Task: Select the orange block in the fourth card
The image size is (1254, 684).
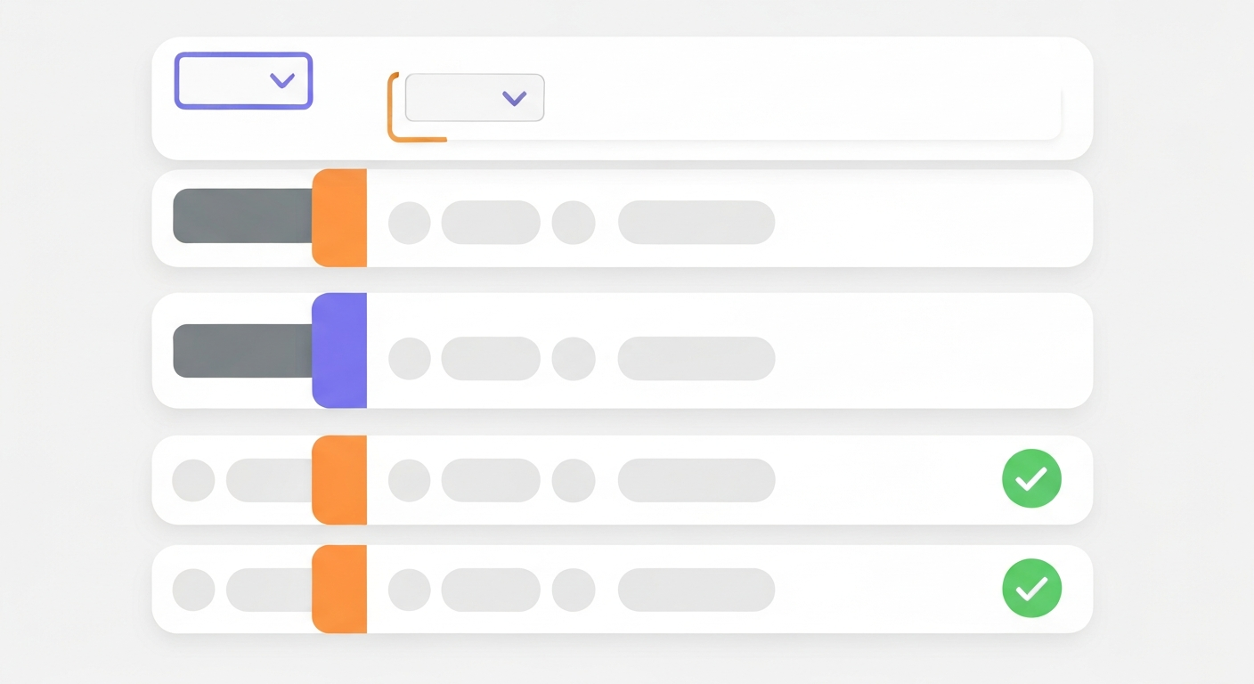Action: pos(339,479)
